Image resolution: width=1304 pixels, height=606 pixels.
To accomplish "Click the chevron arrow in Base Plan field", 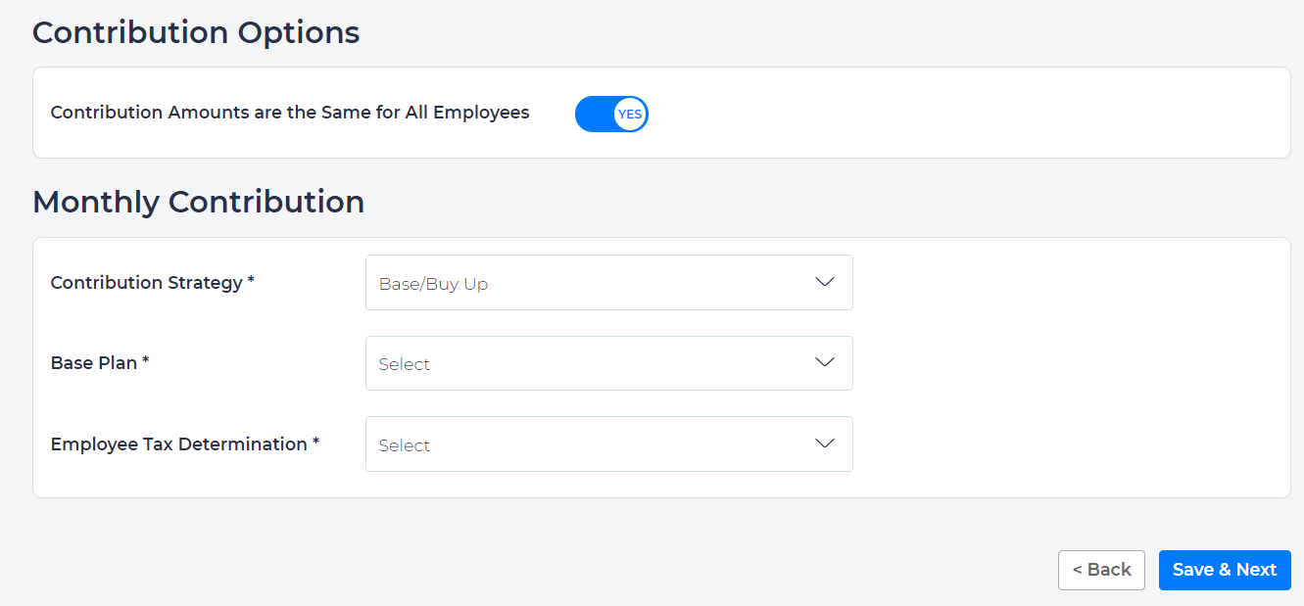I will 825,362.
